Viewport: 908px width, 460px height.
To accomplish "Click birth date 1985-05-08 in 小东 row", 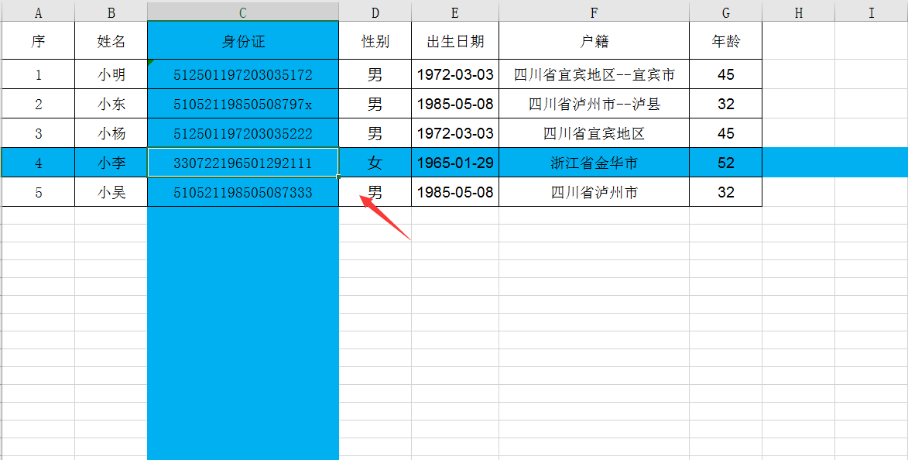I will point(455,104).
